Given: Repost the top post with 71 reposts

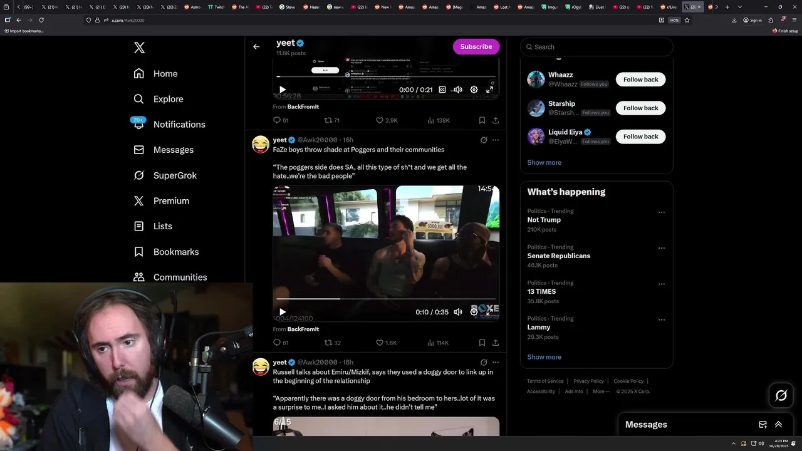Looking at the screenshot, I should pos(332,120).
